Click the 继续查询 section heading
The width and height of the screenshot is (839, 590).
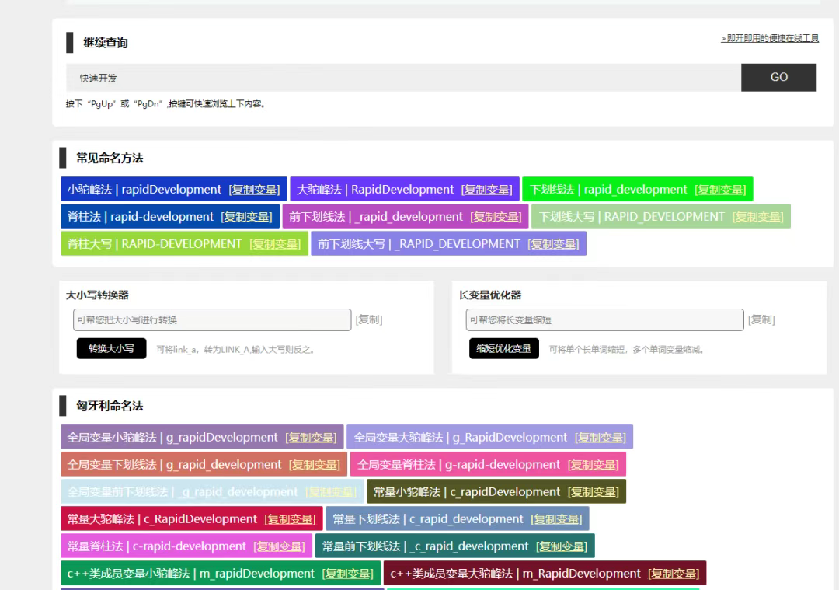coord(106,43)
